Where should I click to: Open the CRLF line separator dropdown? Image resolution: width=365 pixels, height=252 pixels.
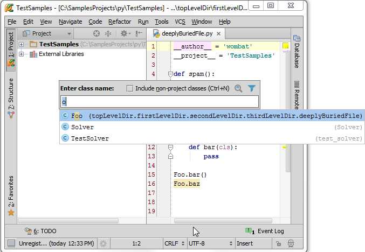174,243
